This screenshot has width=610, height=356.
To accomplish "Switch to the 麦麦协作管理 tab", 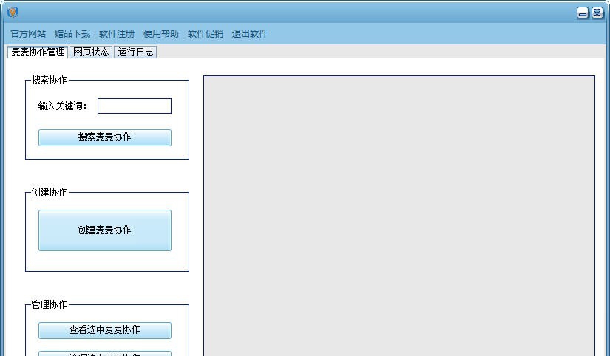I will click(38, 52).
